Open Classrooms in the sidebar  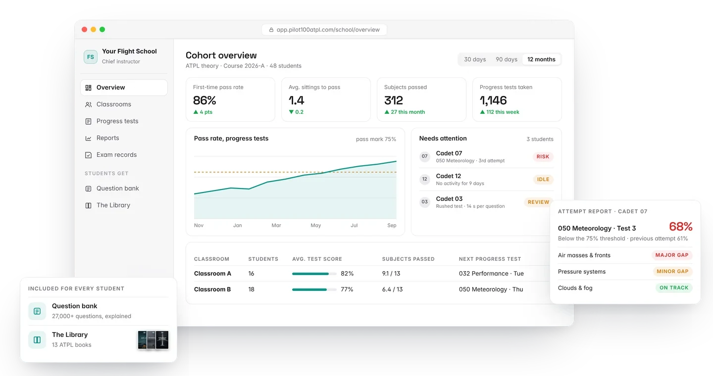click(124, 104)
